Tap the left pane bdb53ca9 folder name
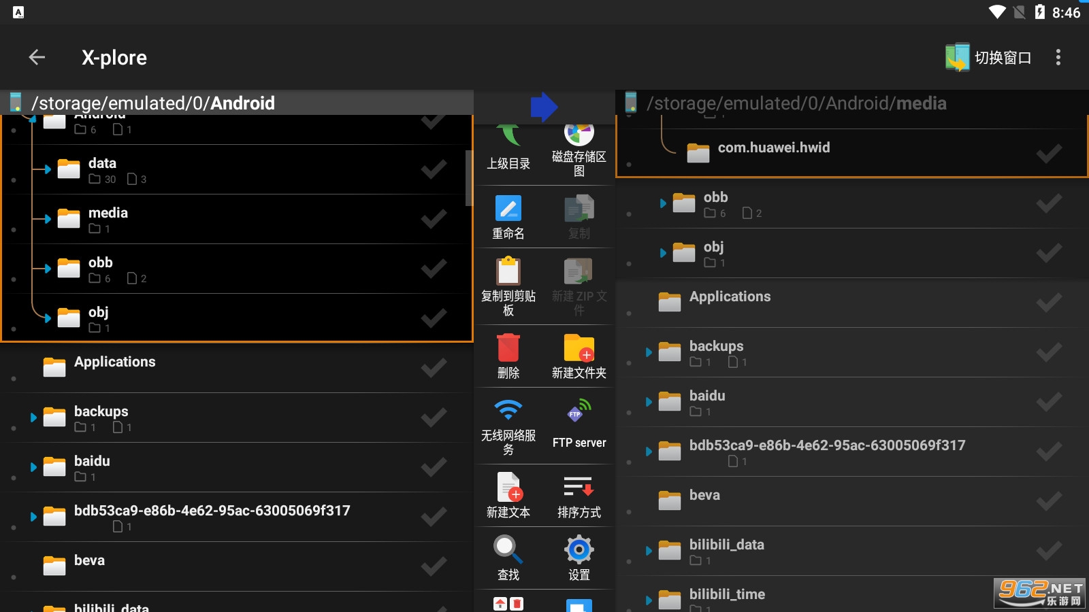 pyautogui.click(x=212, y=511)
